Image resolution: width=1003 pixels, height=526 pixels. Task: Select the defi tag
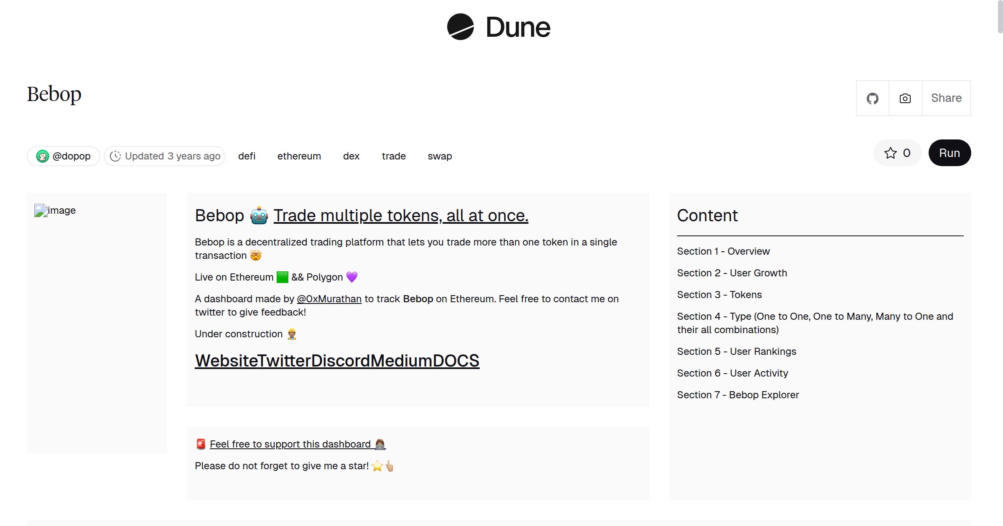click(247, 156)
